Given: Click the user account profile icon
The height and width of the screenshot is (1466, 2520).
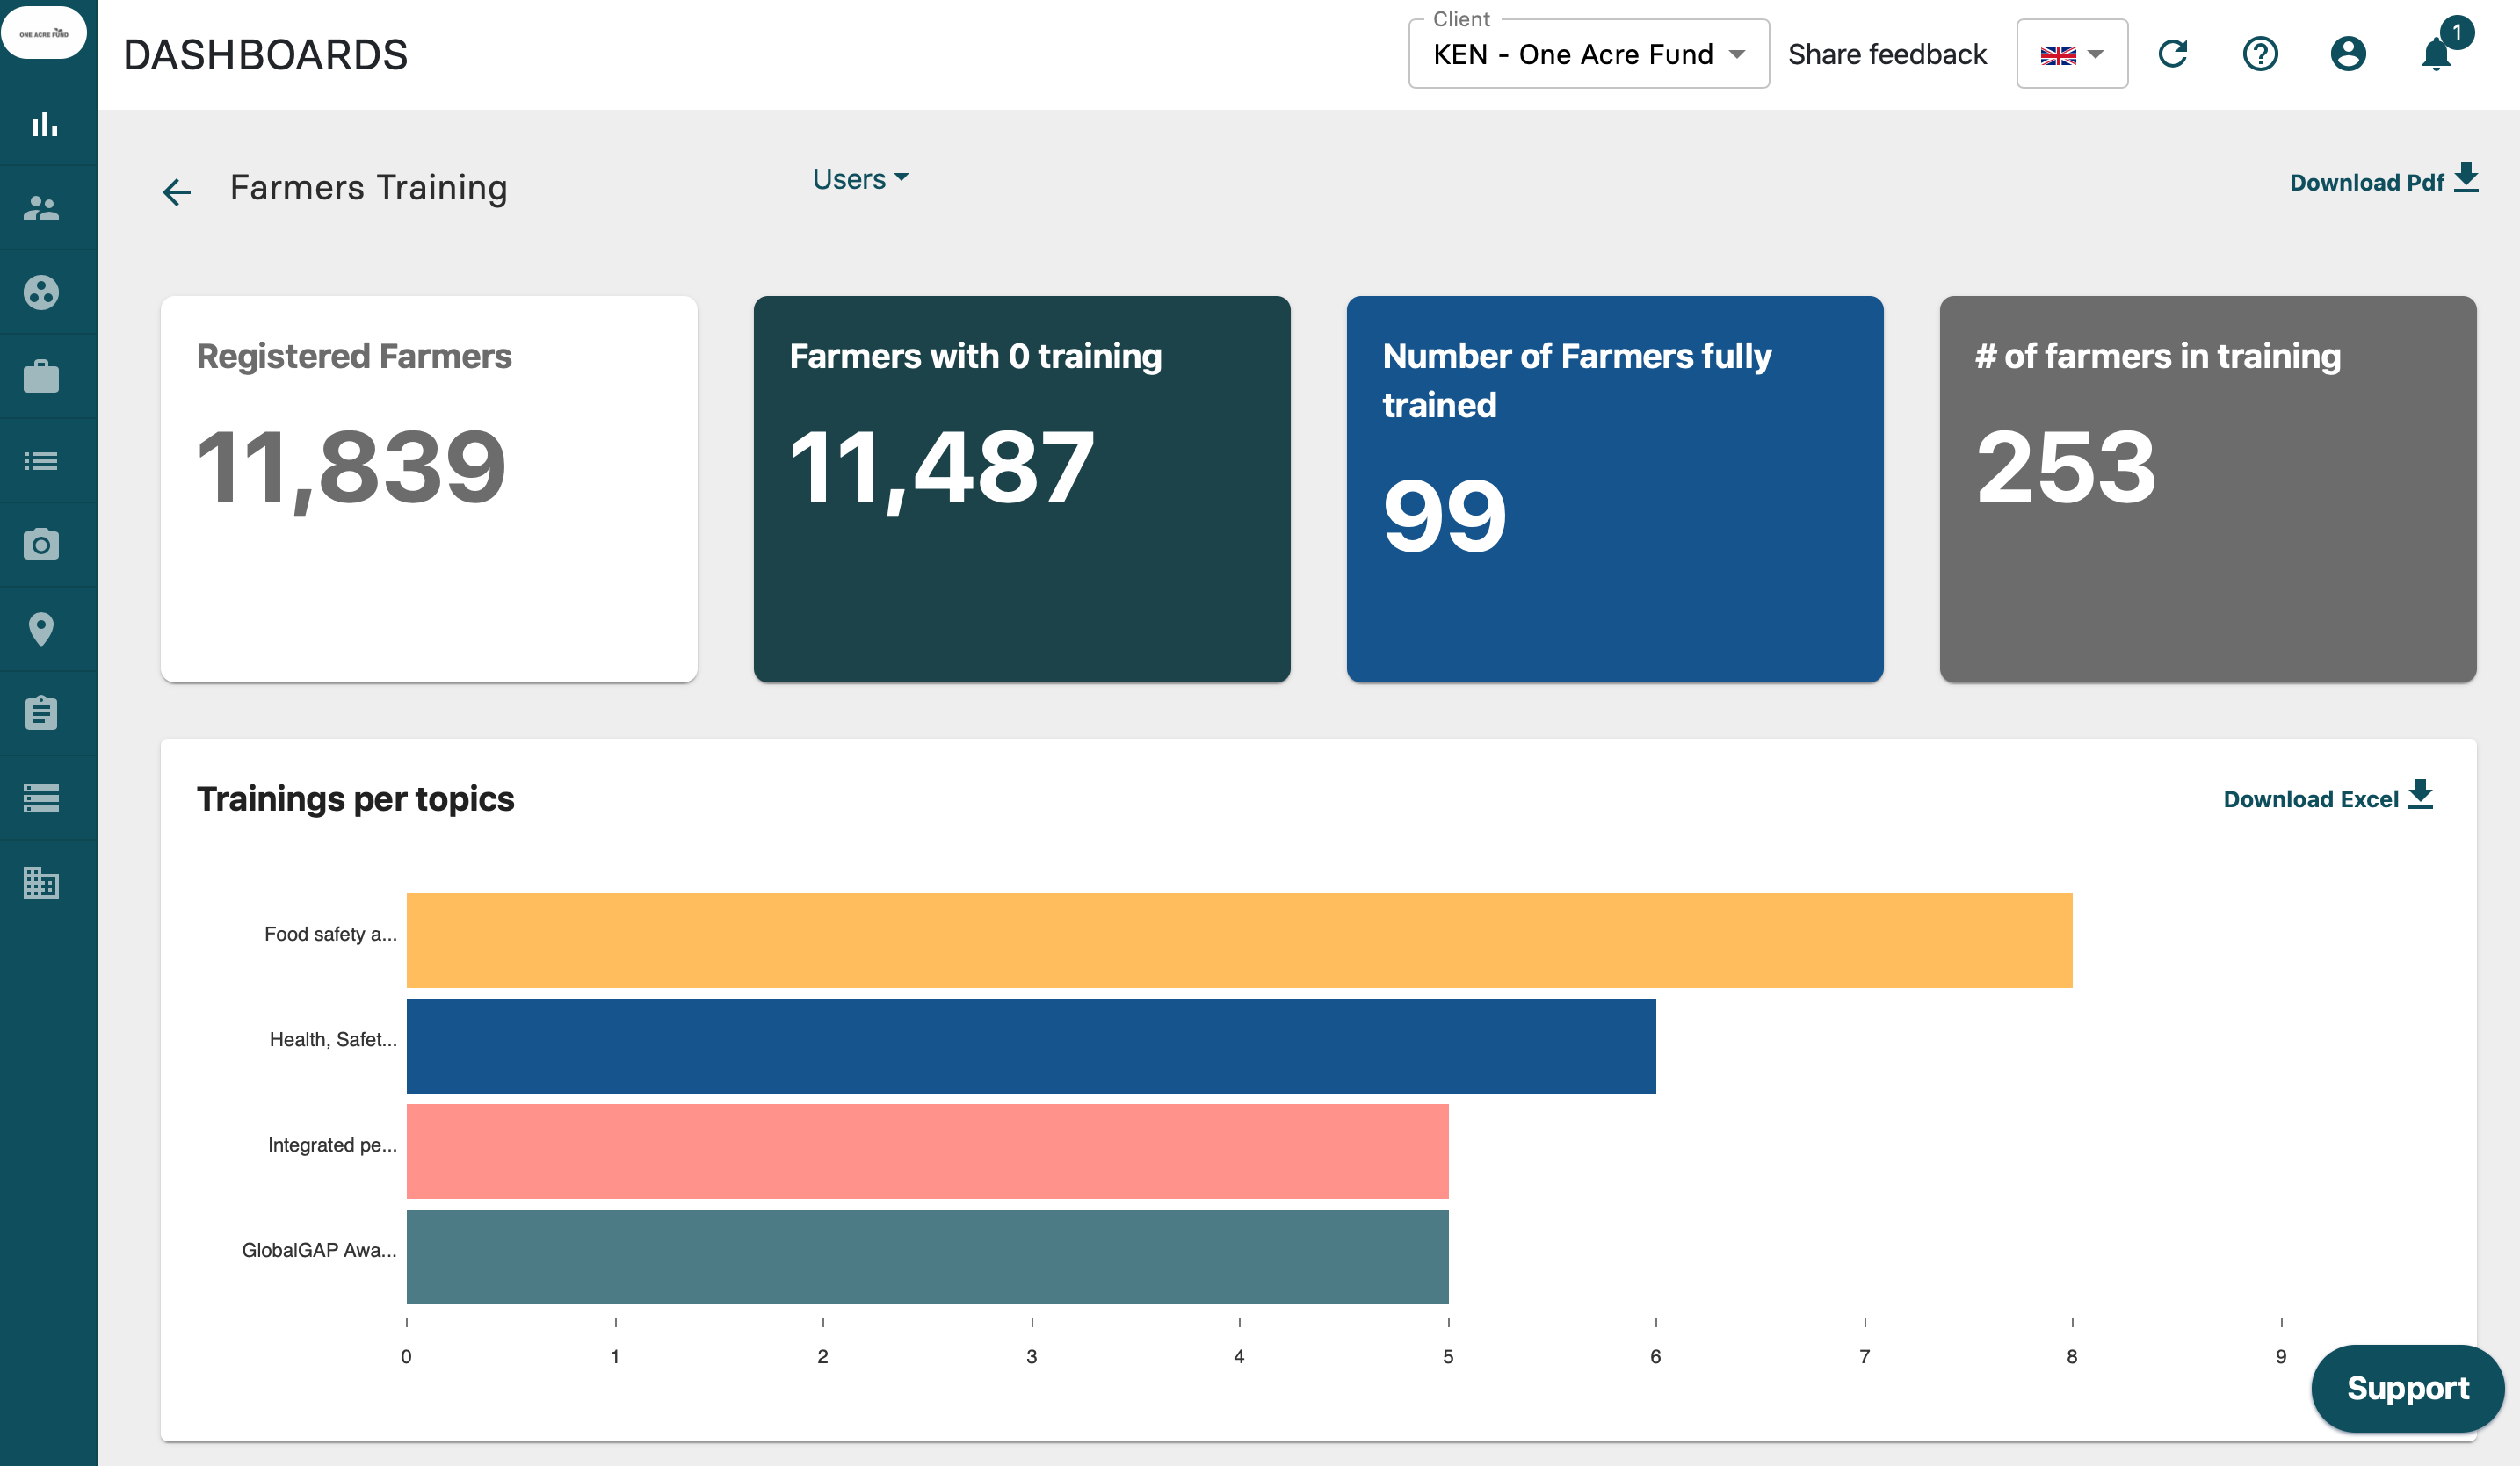Looking at the screenshot, I should pos(2347,54).
